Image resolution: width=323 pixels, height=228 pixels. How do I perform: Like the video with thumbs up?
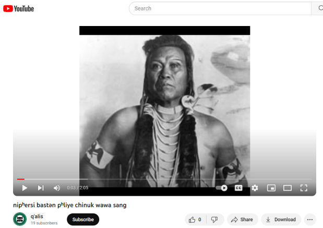tap(195, 220)
